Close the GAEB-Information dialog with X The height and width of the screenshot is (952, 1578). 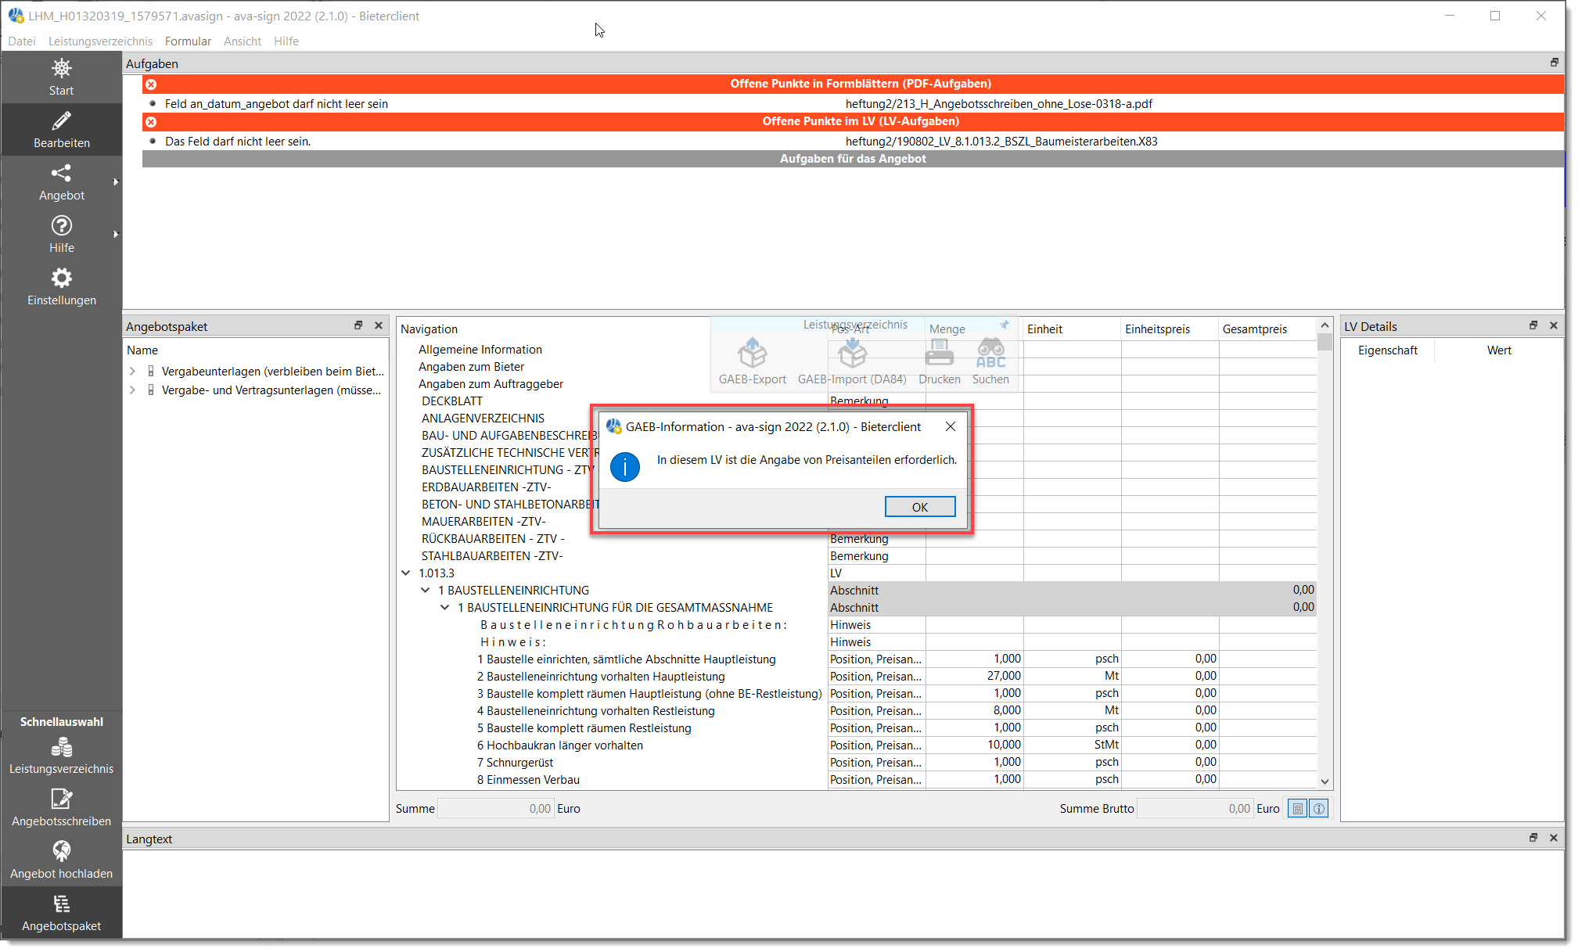pos(951,426)
